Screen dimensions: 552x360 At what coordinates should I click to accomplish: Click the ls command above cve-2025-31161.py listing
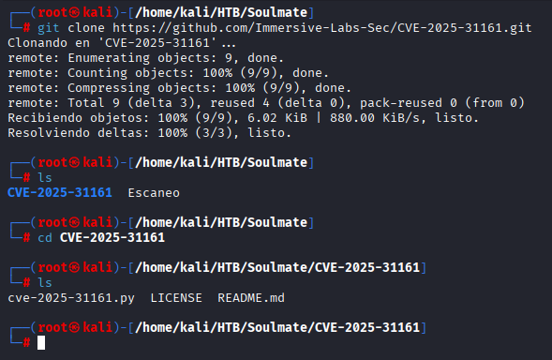click(x=45, y=283)
